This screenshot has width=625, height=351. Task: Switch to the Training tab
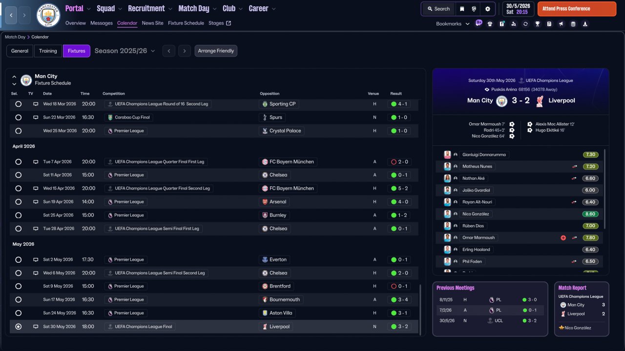48,51
